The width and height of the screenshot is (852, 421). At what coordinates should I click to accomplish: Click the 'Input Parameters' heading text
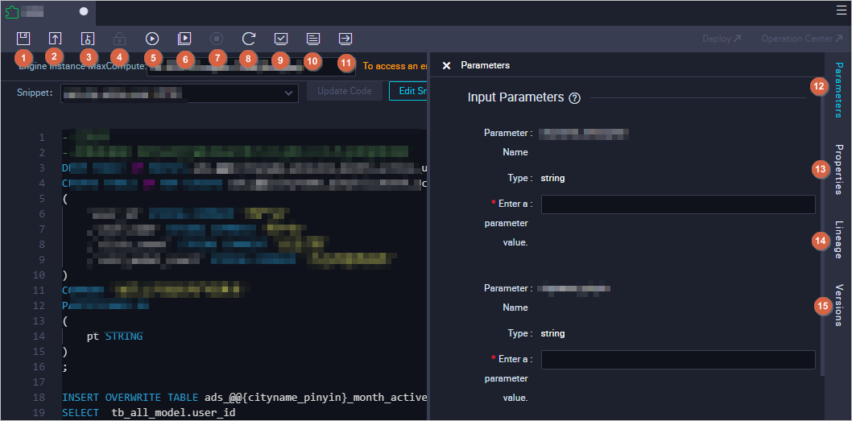tap(515, 97)
